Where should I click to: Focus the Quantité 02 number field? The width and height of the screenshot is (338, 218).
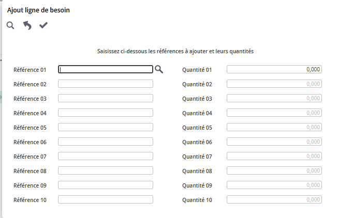click(x=274, y=84)
